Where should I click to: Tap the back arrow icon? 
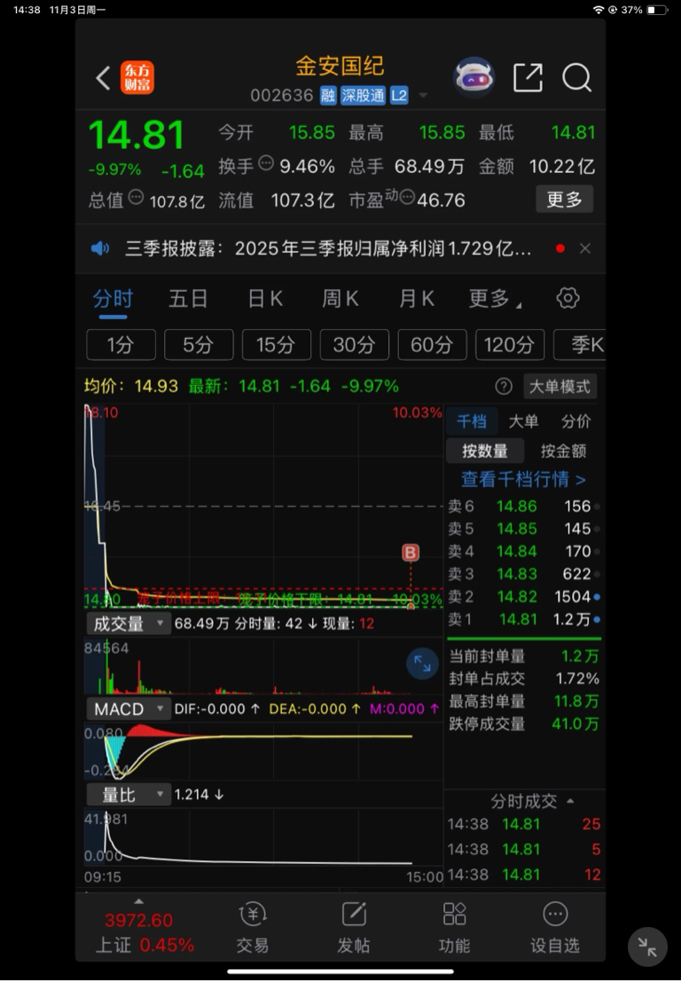104,77
